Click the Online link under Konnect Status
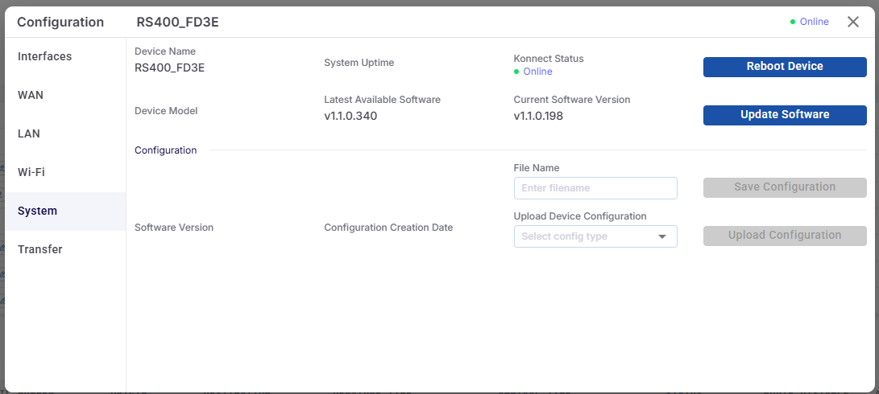This screenshot has height=394, width=879. (x=537, y=72)
